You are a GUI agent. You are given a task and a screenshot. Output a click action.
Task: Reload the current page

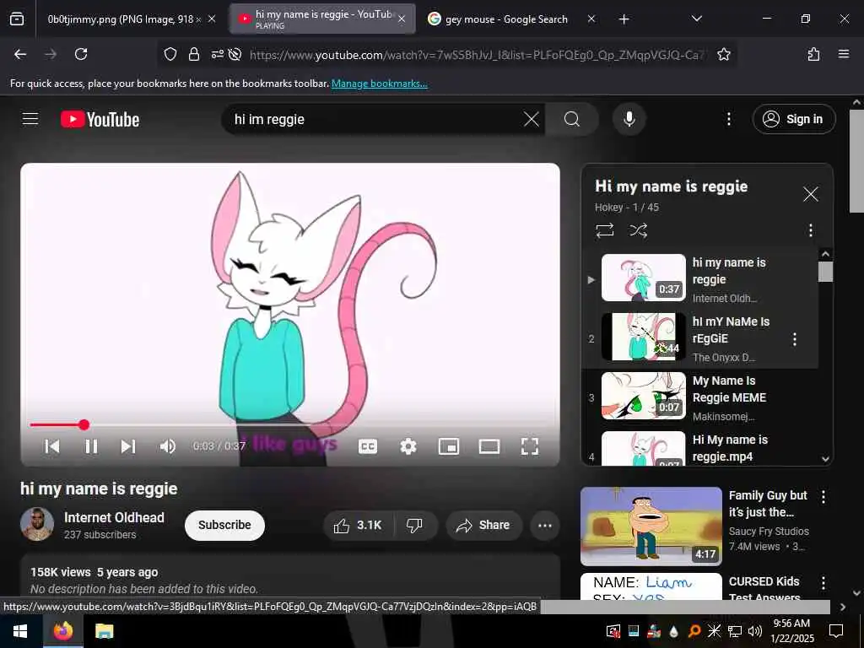(81, 54)
